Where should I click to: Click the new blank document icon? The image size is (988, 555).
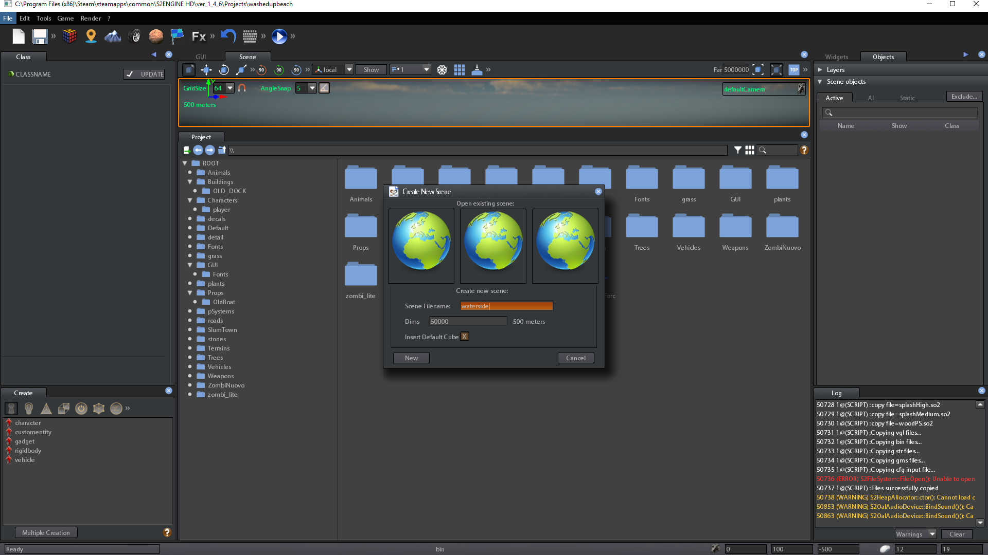[x=19, y=36]
